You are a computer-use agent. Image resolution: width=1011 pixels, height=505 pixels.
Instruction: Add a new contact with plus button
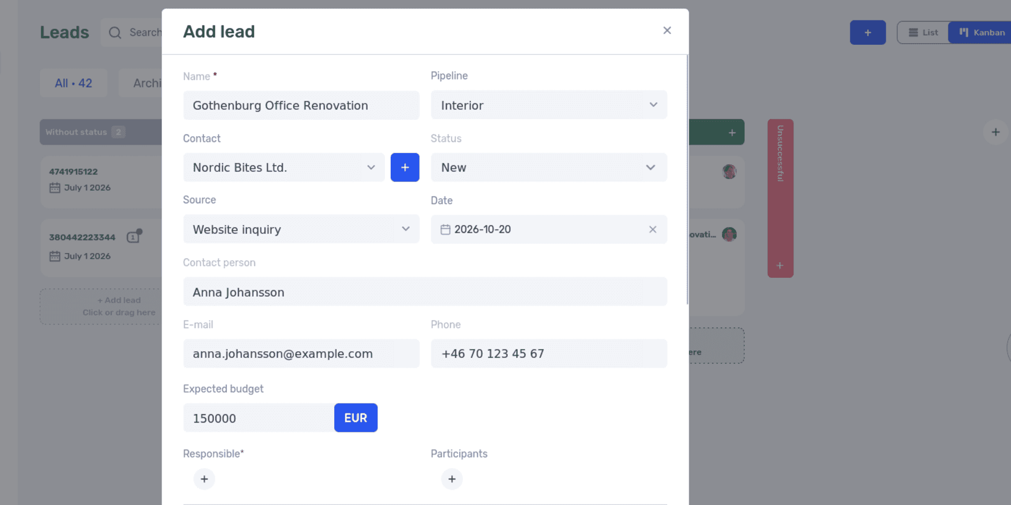point(405,167)
